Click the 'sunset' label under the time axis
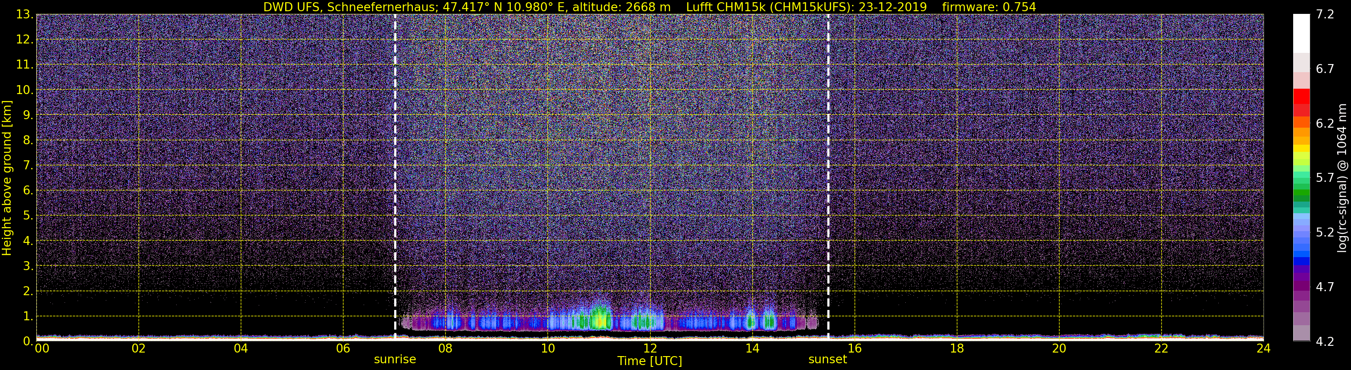Screen dimensions: 1351x370 [828, 360]
